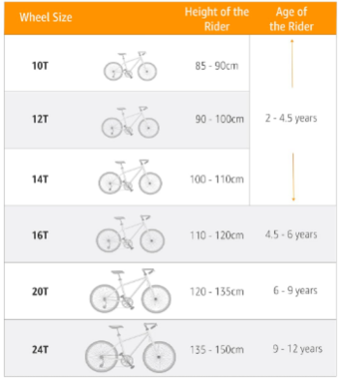Viewport: 339px width, 378px height.
Task: Click the 14T bicycle illustration
Action: pyautogui.click(x=130, y=177)
